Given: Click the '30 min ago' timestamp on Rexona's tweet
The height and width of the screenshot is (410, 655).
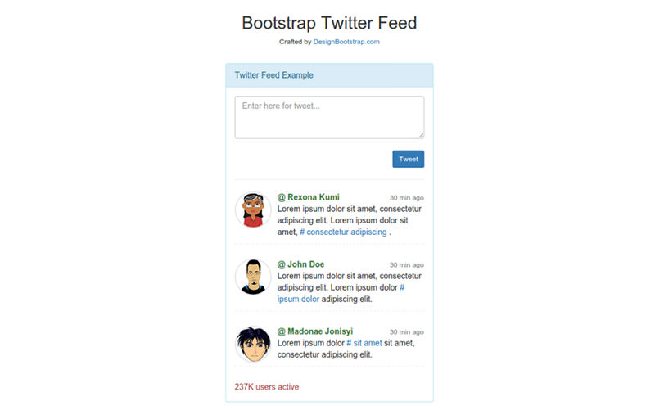Looking at the screenshot, I should click(x=406, y=198).
